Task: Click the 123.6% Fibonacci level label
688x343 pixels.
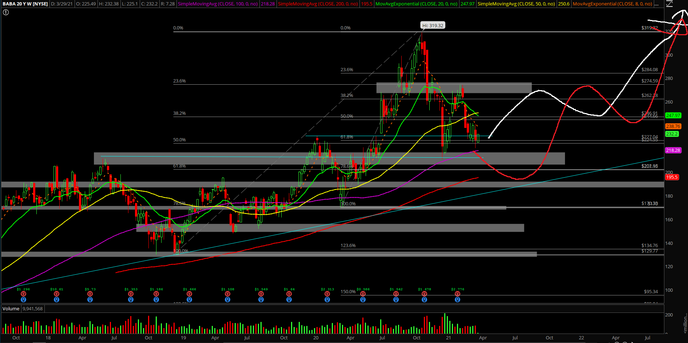Action: [348, 246]
